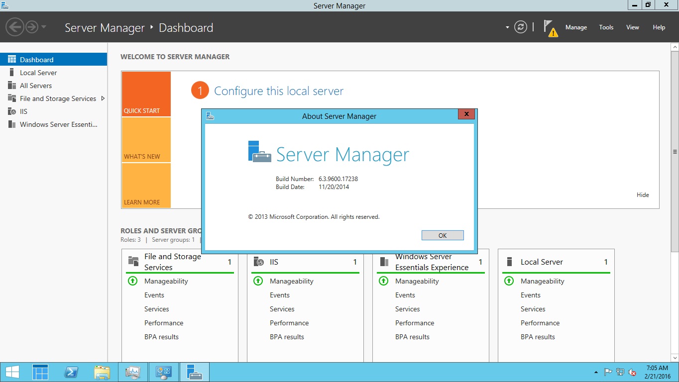
Task: Open the notifications flag with warning
Action: coord(550,28)
